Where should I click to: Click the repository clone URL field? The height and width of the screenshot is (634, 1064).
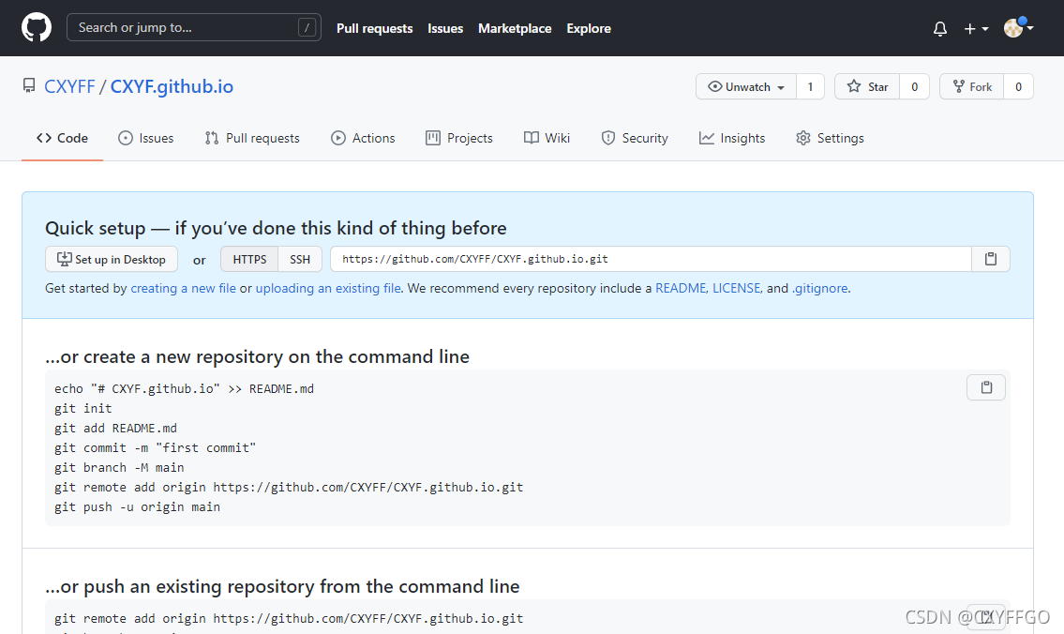pyautogui.click(x=652, y=259)
